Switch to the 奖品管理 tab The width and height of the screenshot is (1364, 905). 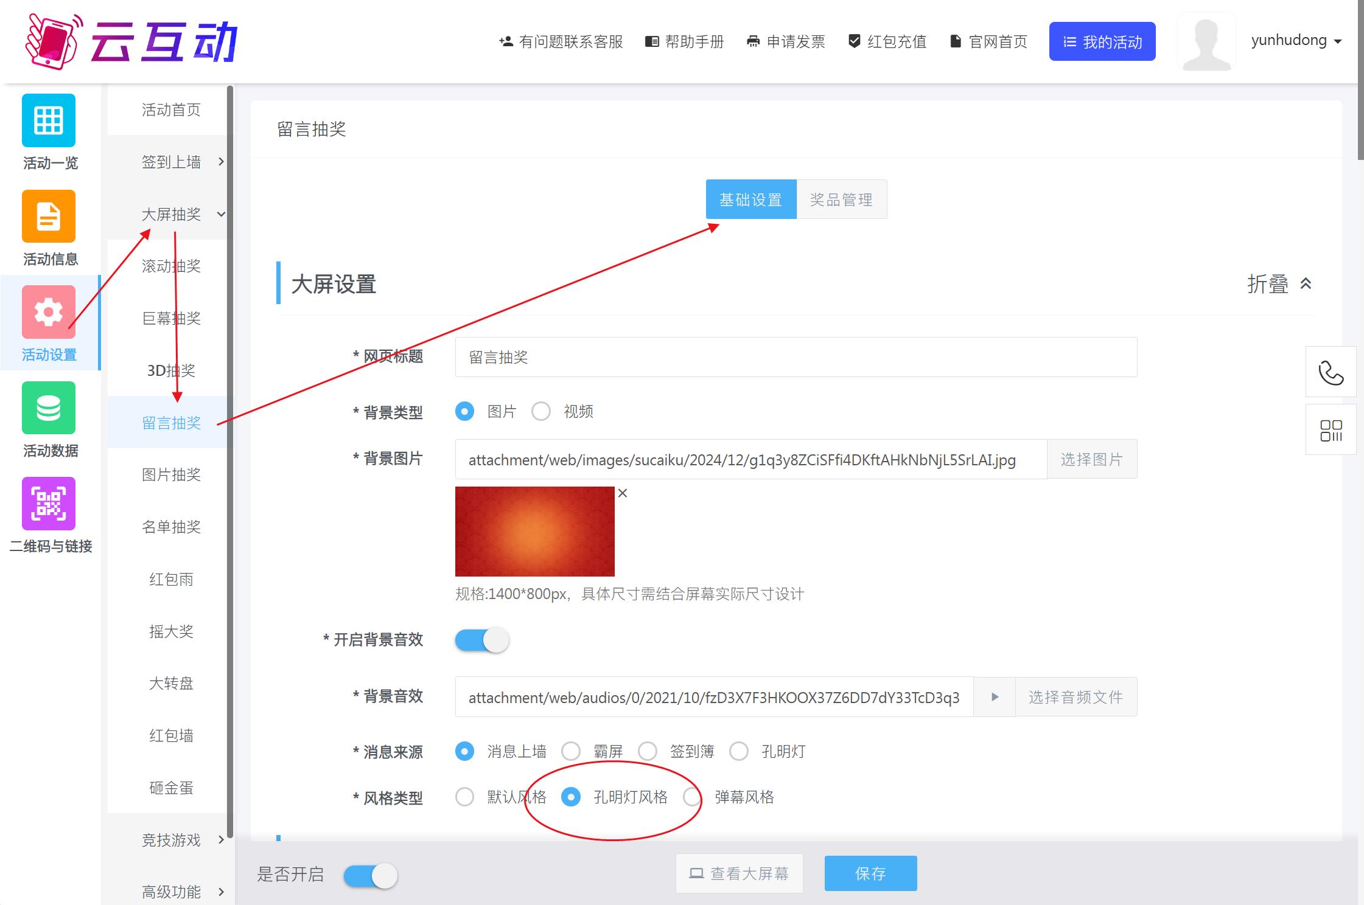click(841, 199)
